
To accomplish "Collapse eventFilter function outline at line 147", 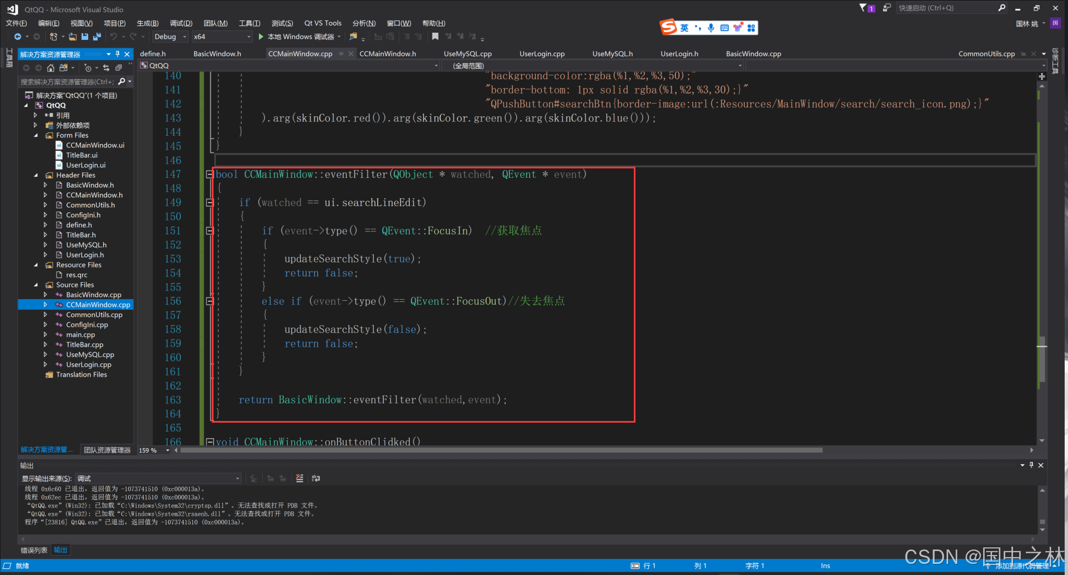I will 210,174.
